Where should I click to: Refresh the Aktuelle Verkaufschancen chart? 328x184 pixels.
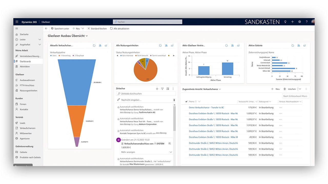(94, 45)
